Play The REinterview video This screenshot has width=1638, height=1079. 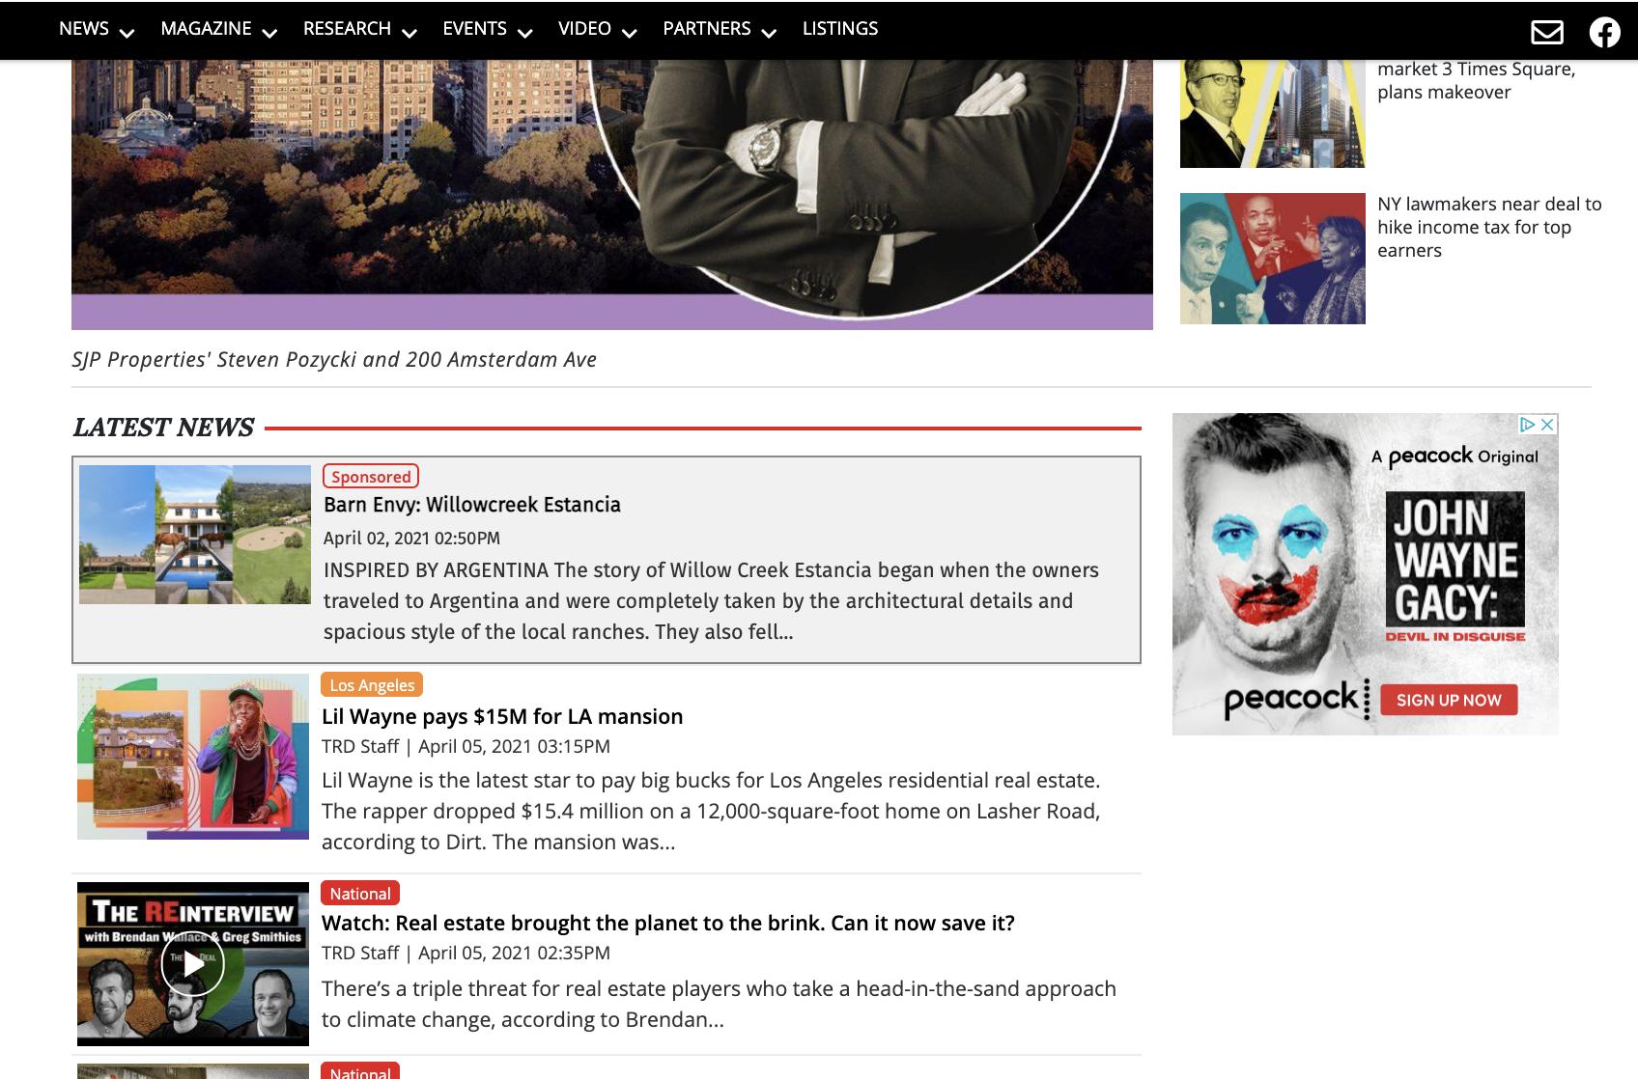(192, 963)
